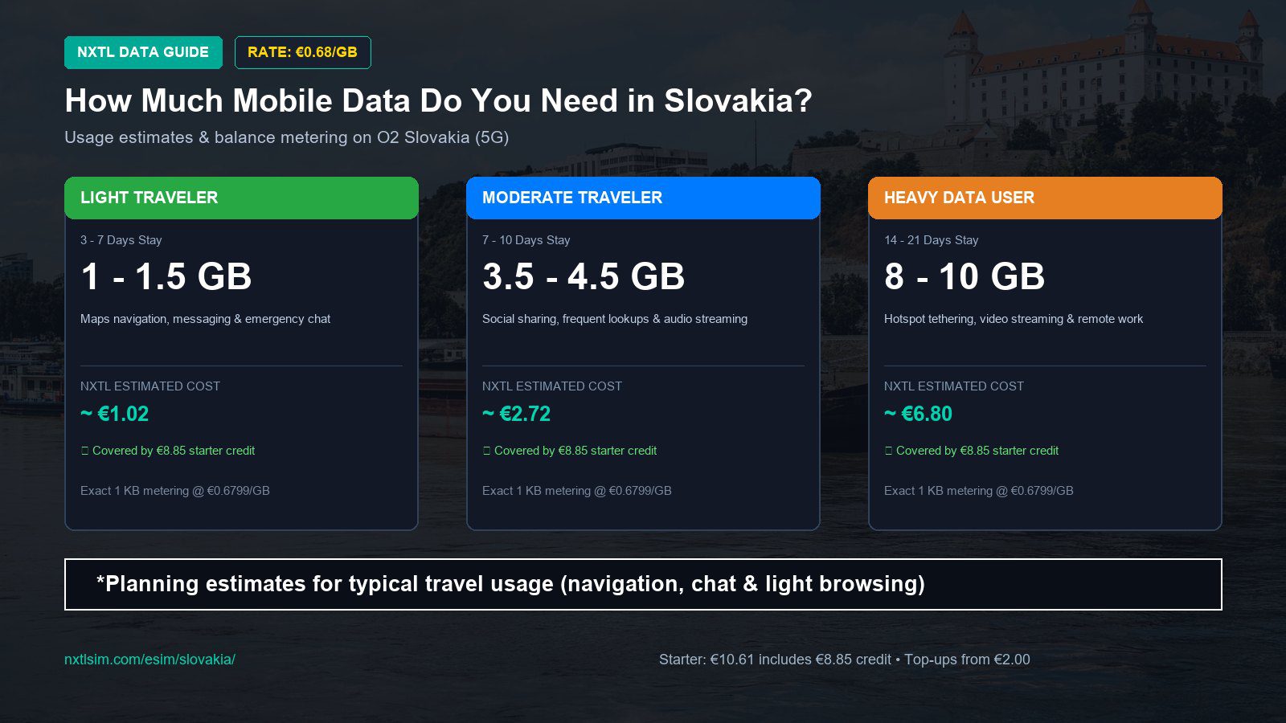Click starter credit note in Moderate Traveler card
This screenshot has height=723, width=1286.
point(569,451)
